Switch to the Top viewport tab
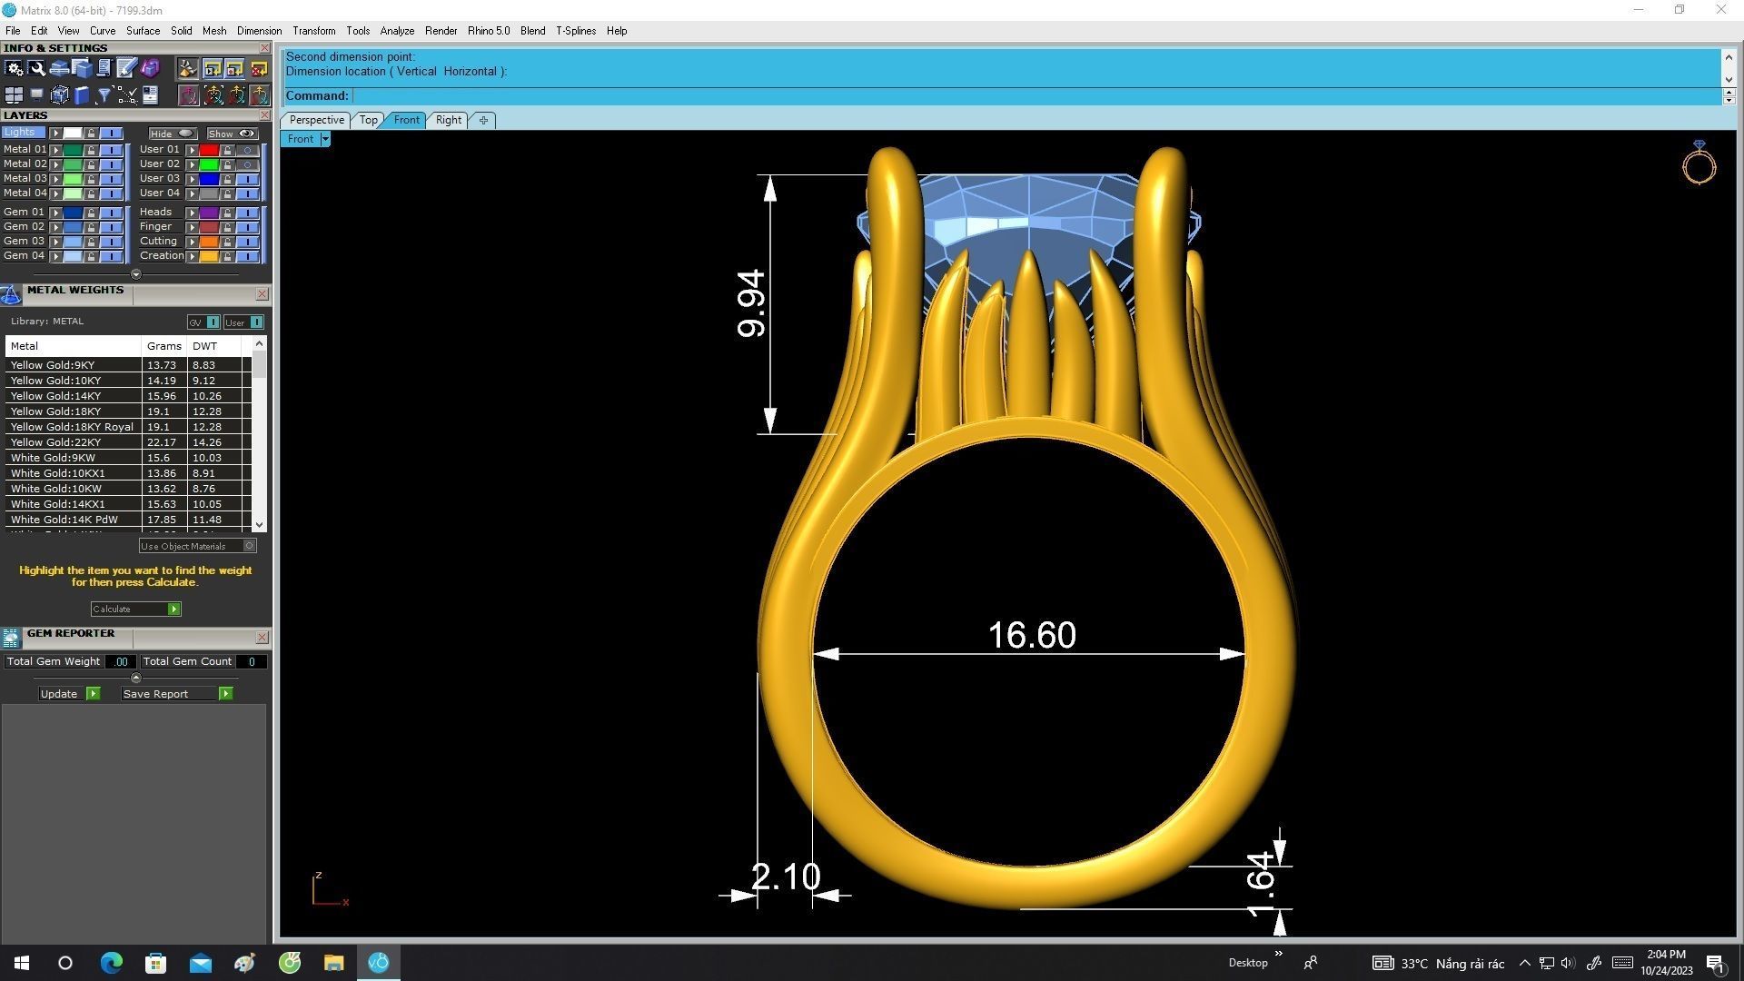Viewport: 1744px width, 981px height. pyautogui.click(x=368, y=120)
